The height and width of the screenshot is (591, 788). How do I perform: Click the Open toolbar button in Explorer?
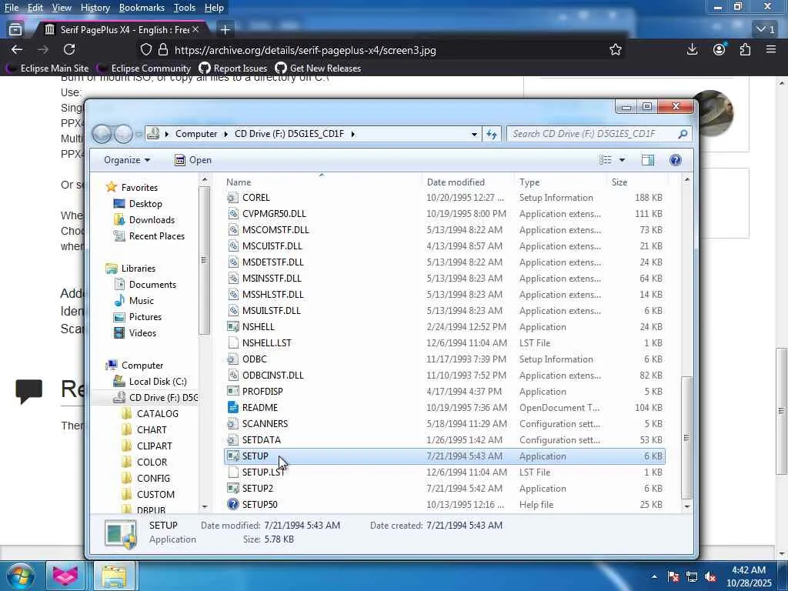click(x=193, y=160)
